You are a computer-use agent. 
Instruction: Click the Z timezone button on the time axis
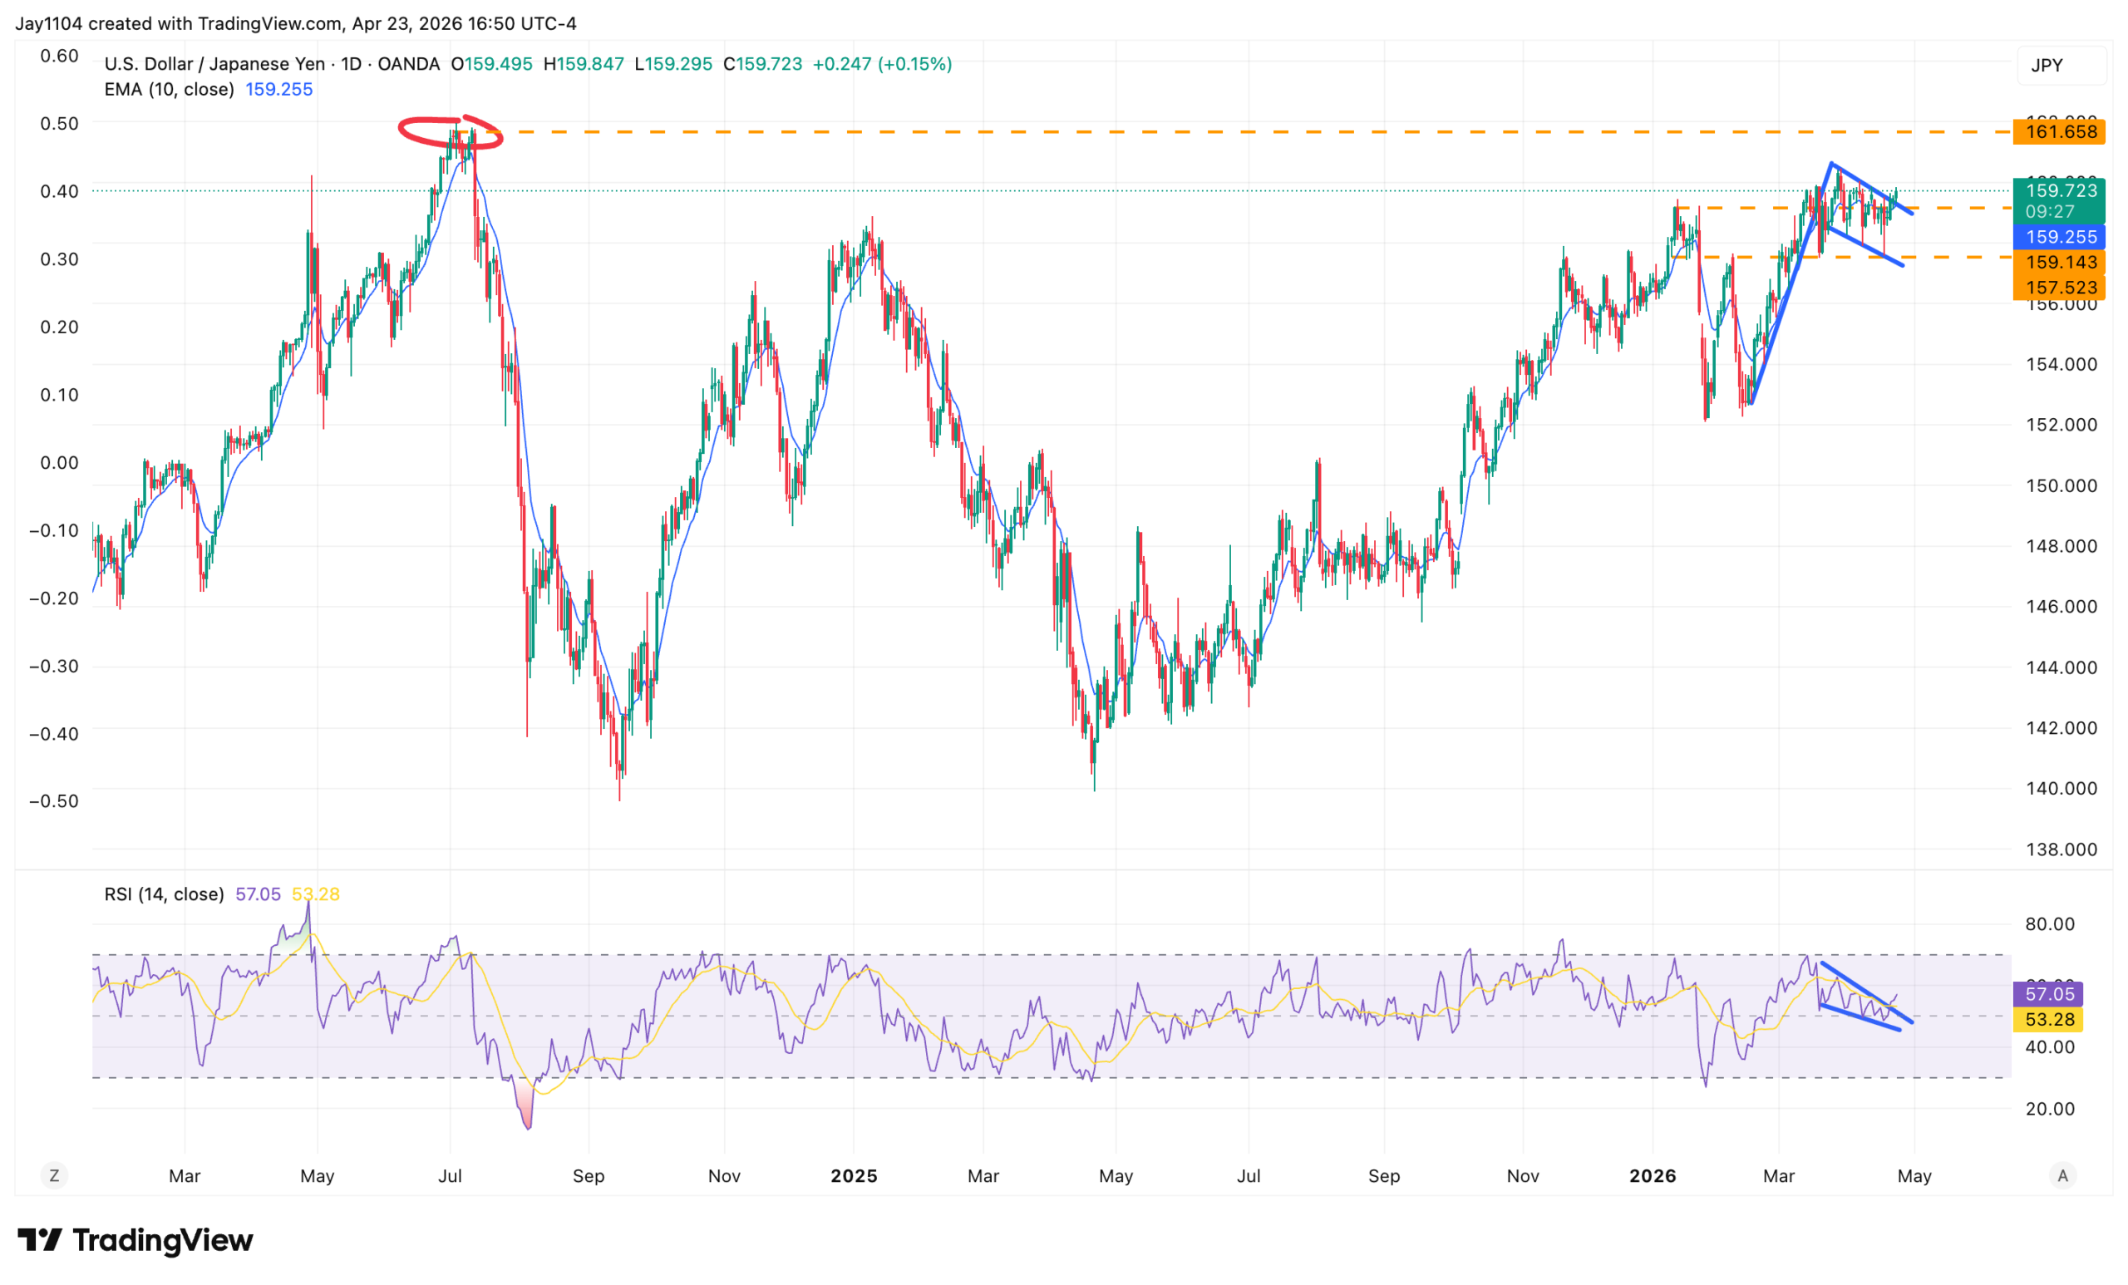coord(54,1175)
